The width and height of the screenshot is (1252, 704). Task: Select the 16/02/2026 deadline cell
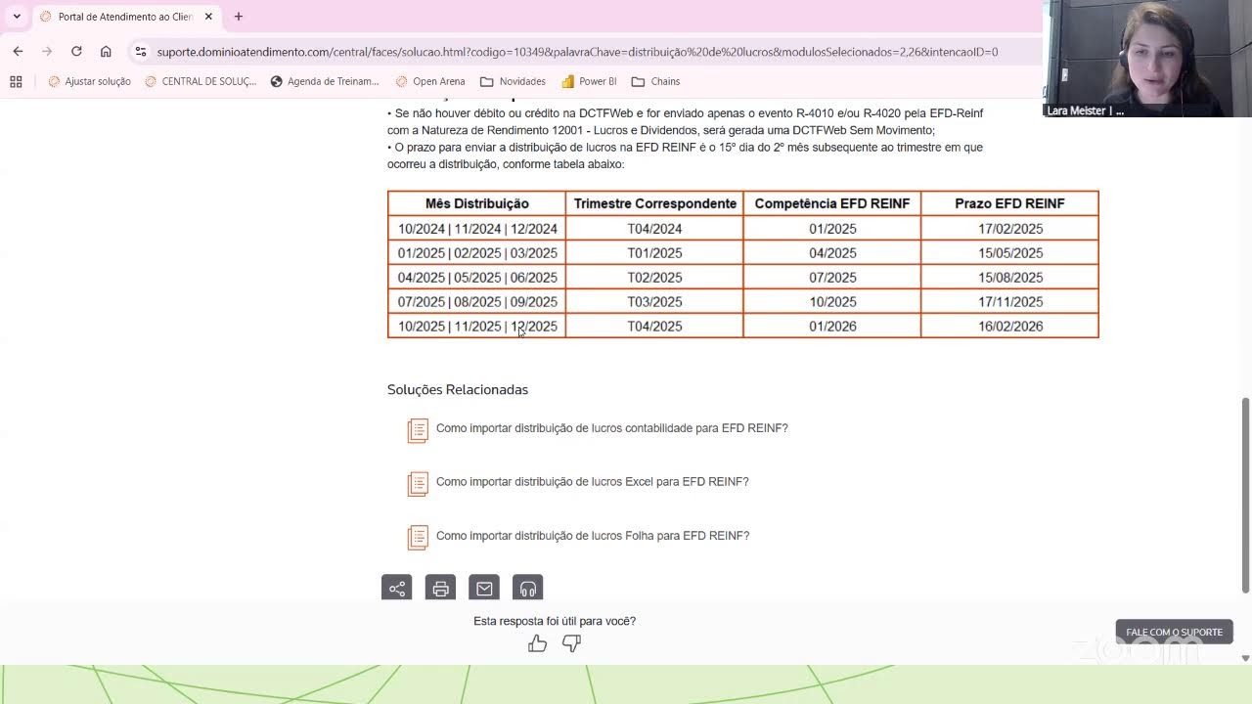tap(1009, 327)
